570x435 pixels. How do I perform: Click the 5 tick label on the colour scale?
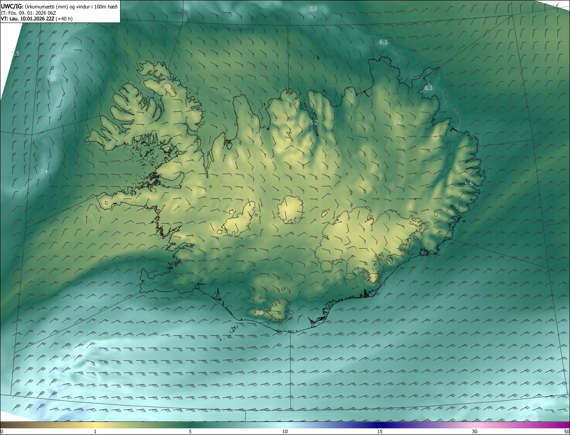190,431
